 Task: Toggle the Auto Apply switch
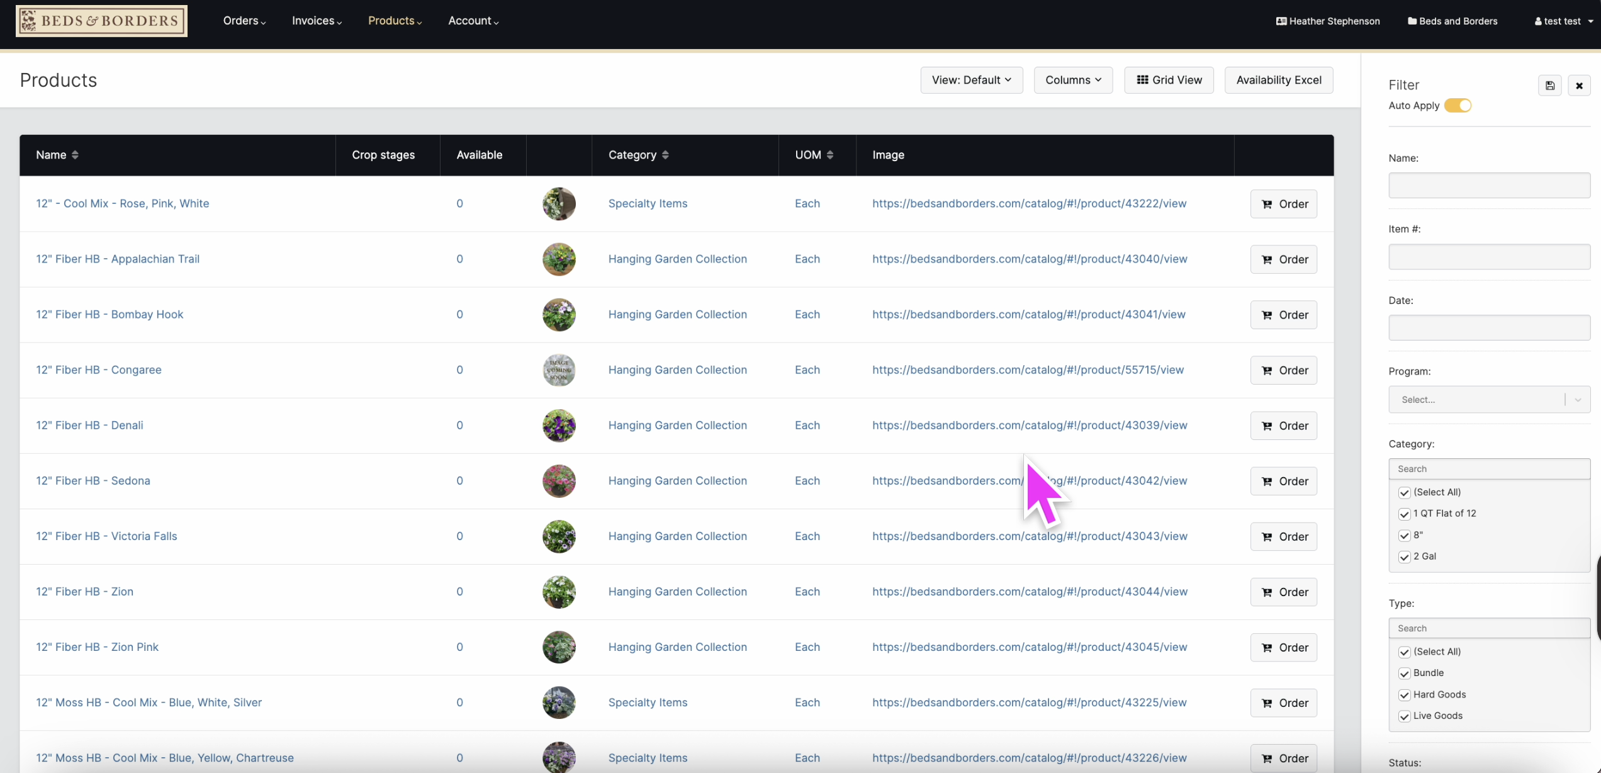click(x=1458, y=106)
